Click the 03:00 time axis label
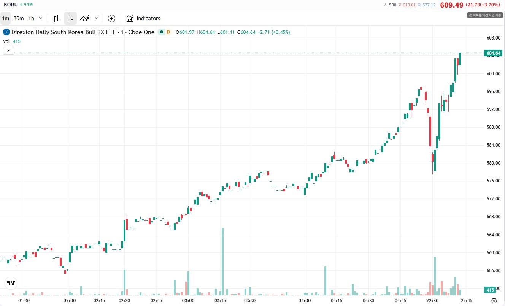 (188, 300)
